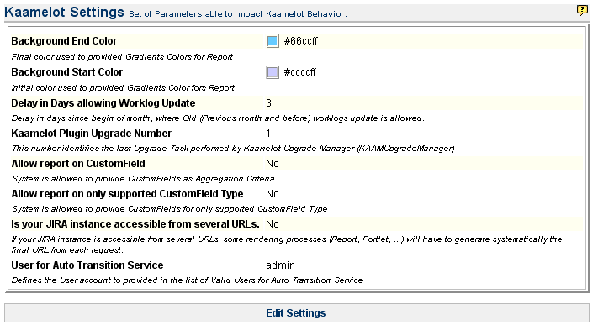Click Delay in Days allowing Worklog Update
The height and width of the screenshot is (325, 593).
pos(103,103)
